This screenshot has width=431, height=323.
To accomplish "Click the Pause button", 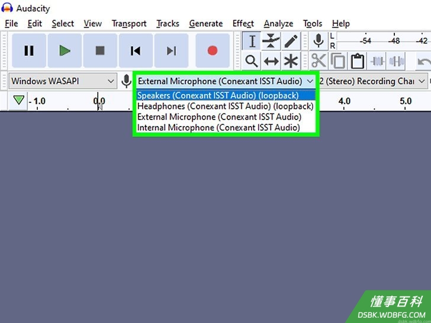I will (x=29, y=50).
